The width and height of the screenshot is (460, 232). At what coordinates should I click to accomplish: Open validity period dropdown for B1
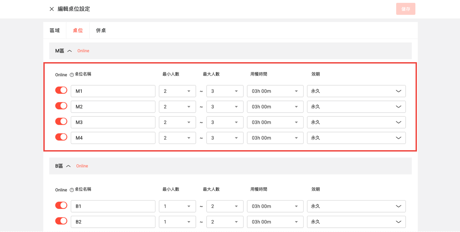(x=356, y=206)
